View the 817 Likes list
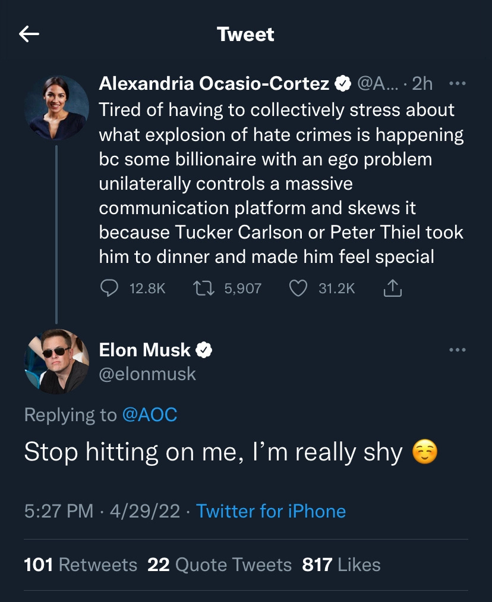Screen dimensions: 492x602 point(341,565)
